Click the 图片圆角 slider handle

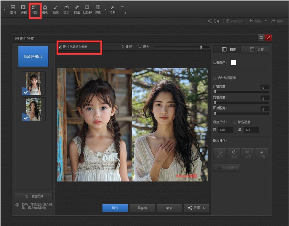pyautogui.click(x=215, y=113)
